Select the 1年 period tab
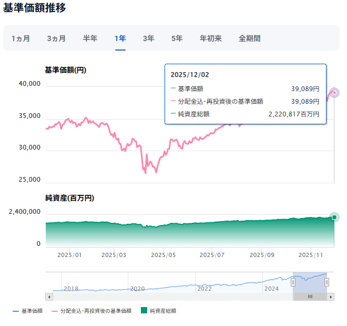347x326 pixels. tap(120, 38)
